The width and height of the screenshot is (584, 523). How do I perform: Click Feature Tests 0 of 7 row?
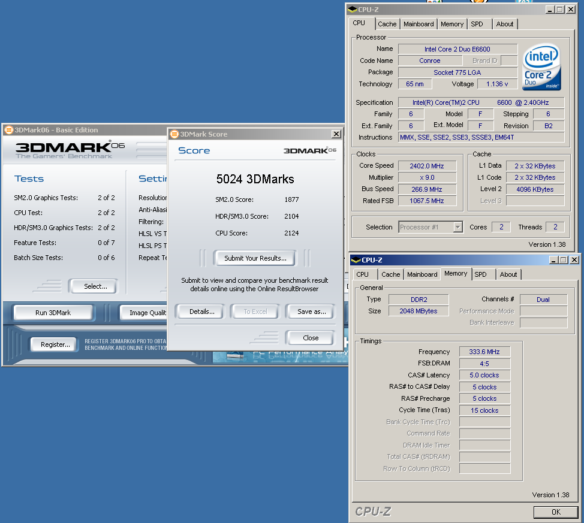(64, 243)
